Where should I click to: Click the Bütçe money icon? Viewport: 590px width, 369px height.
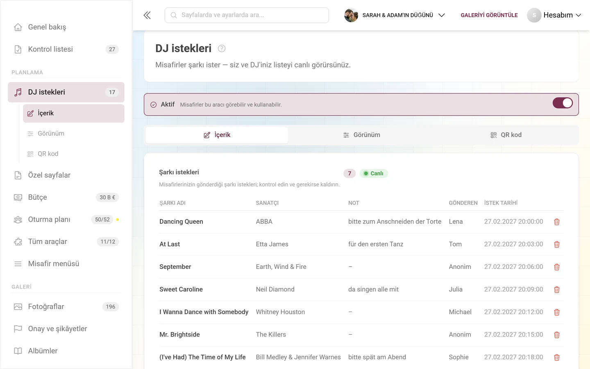[x=18, y=197]
